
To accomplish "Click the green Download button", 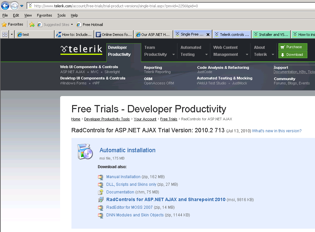I will [293, 55].
